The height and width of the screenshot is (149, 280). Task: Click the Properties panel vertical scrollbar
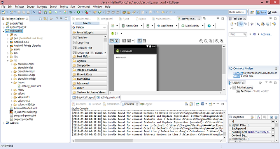[x=276, y=125]
